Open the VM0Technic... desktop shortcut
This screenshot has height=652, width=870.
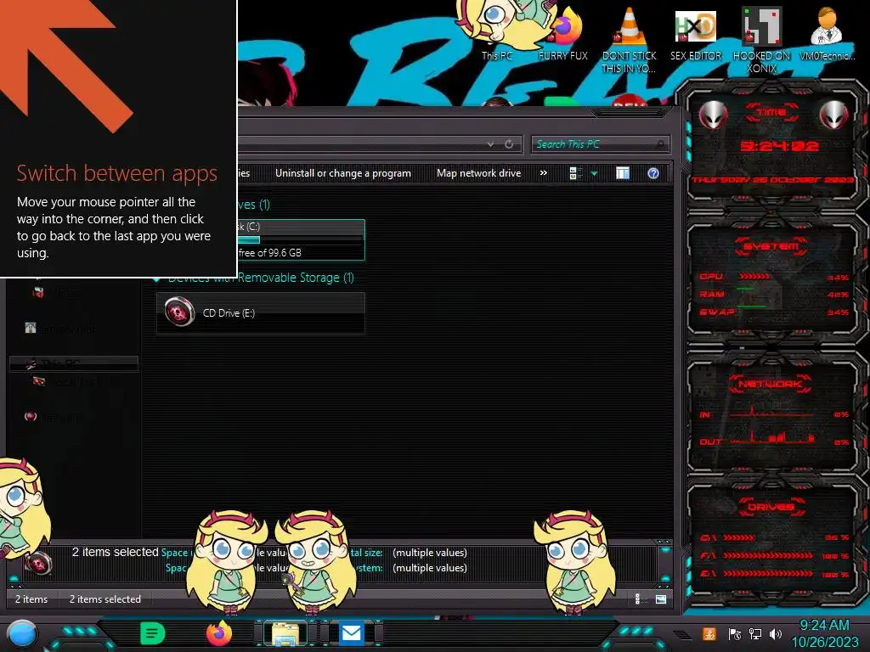coord(827,34)
